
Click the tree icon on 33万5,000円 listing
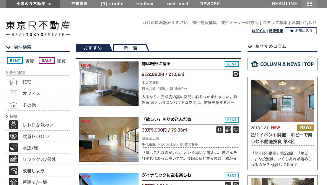(x=228, y=130)
